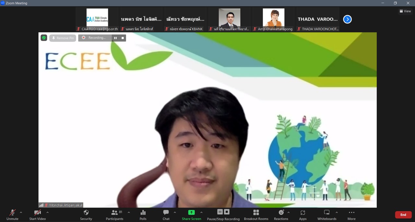The height and width of the screenshot is (222, 415).
Task: Stop the recording in top indicator
Action: point(123,38)
